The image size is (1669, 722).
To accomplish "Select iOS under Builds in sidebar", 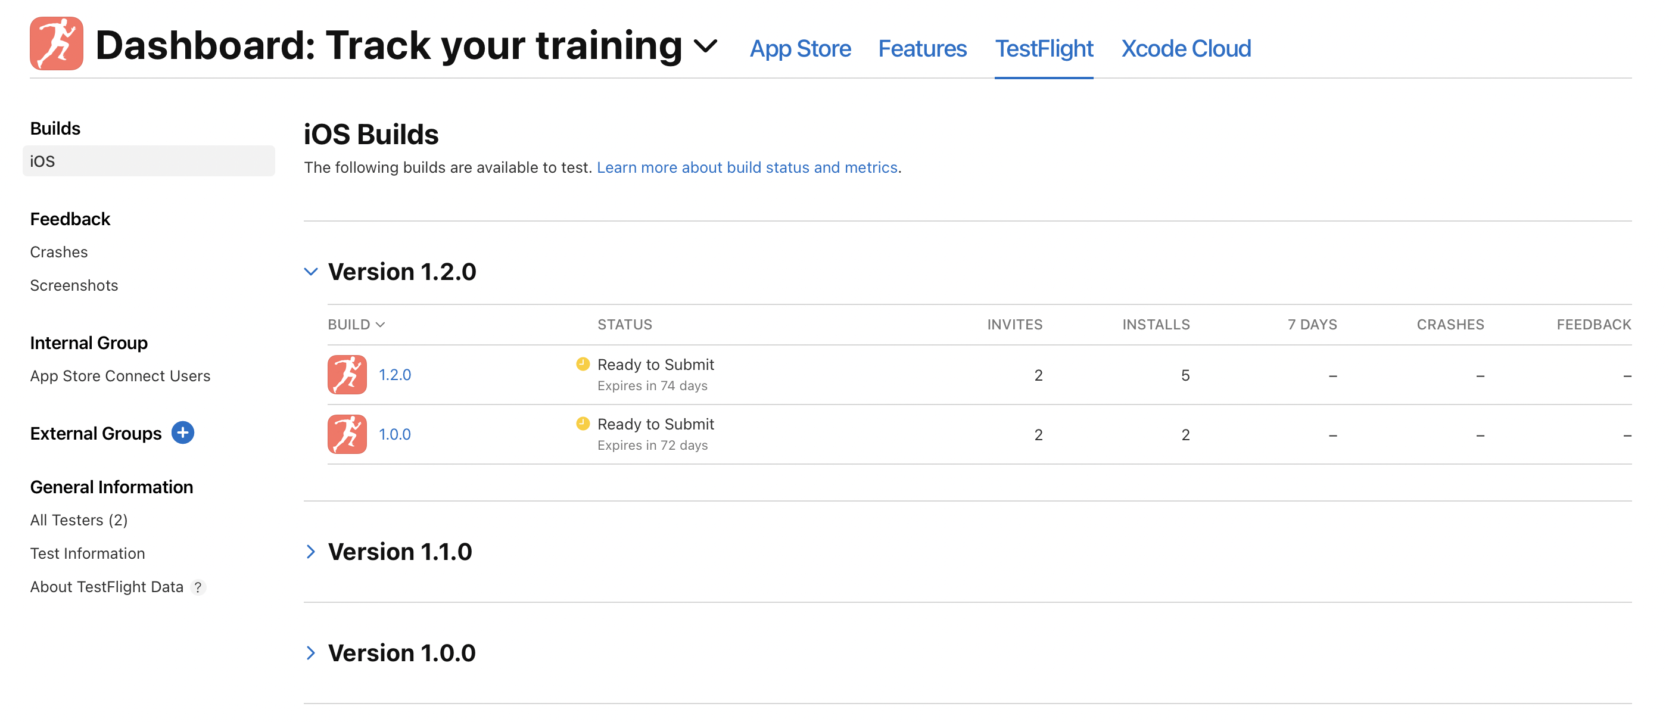I will click(x=148, y=161).
